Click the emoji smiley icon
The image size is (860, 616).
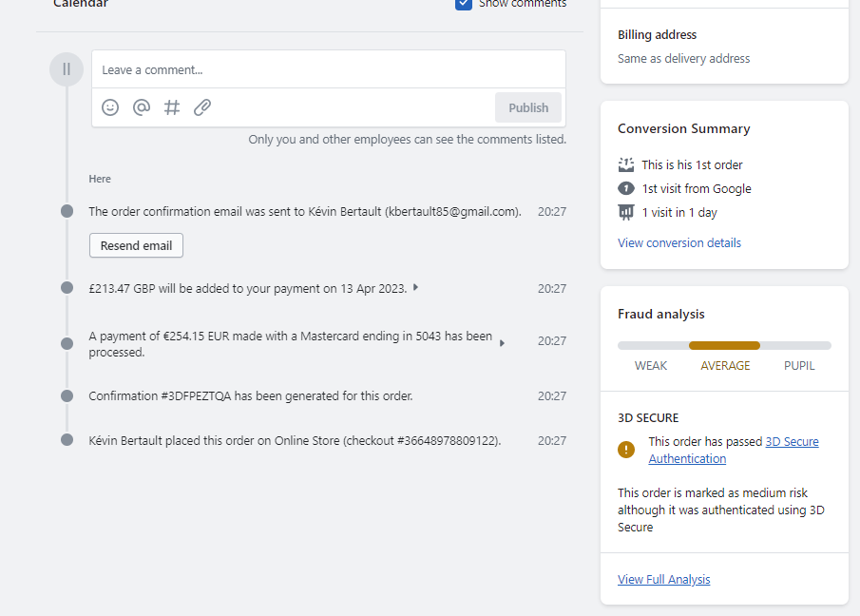click(x=110, y=107)
